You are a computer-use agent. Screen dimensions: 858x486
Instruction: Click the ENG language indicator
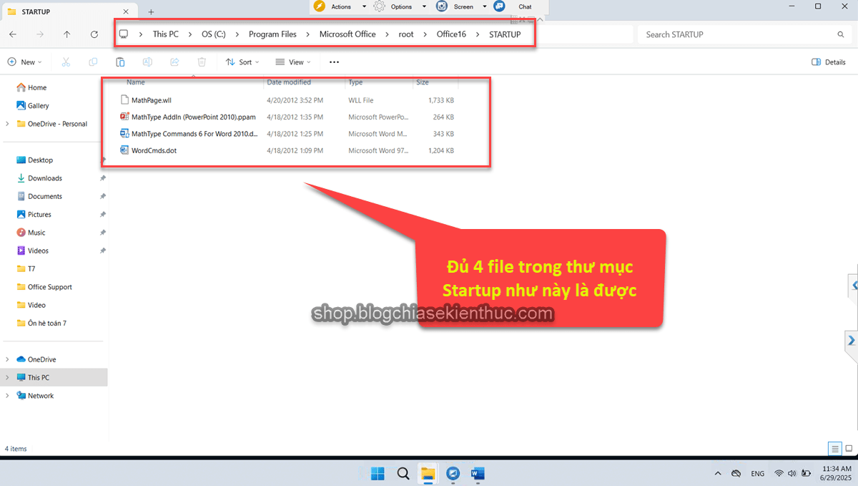pyautogui.click(x=758, y=474)
